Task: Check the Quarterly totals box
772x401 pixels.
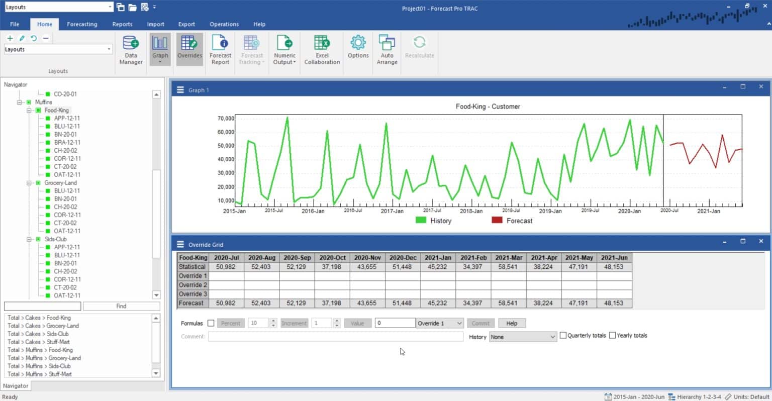Action: (x=563, y=335)
